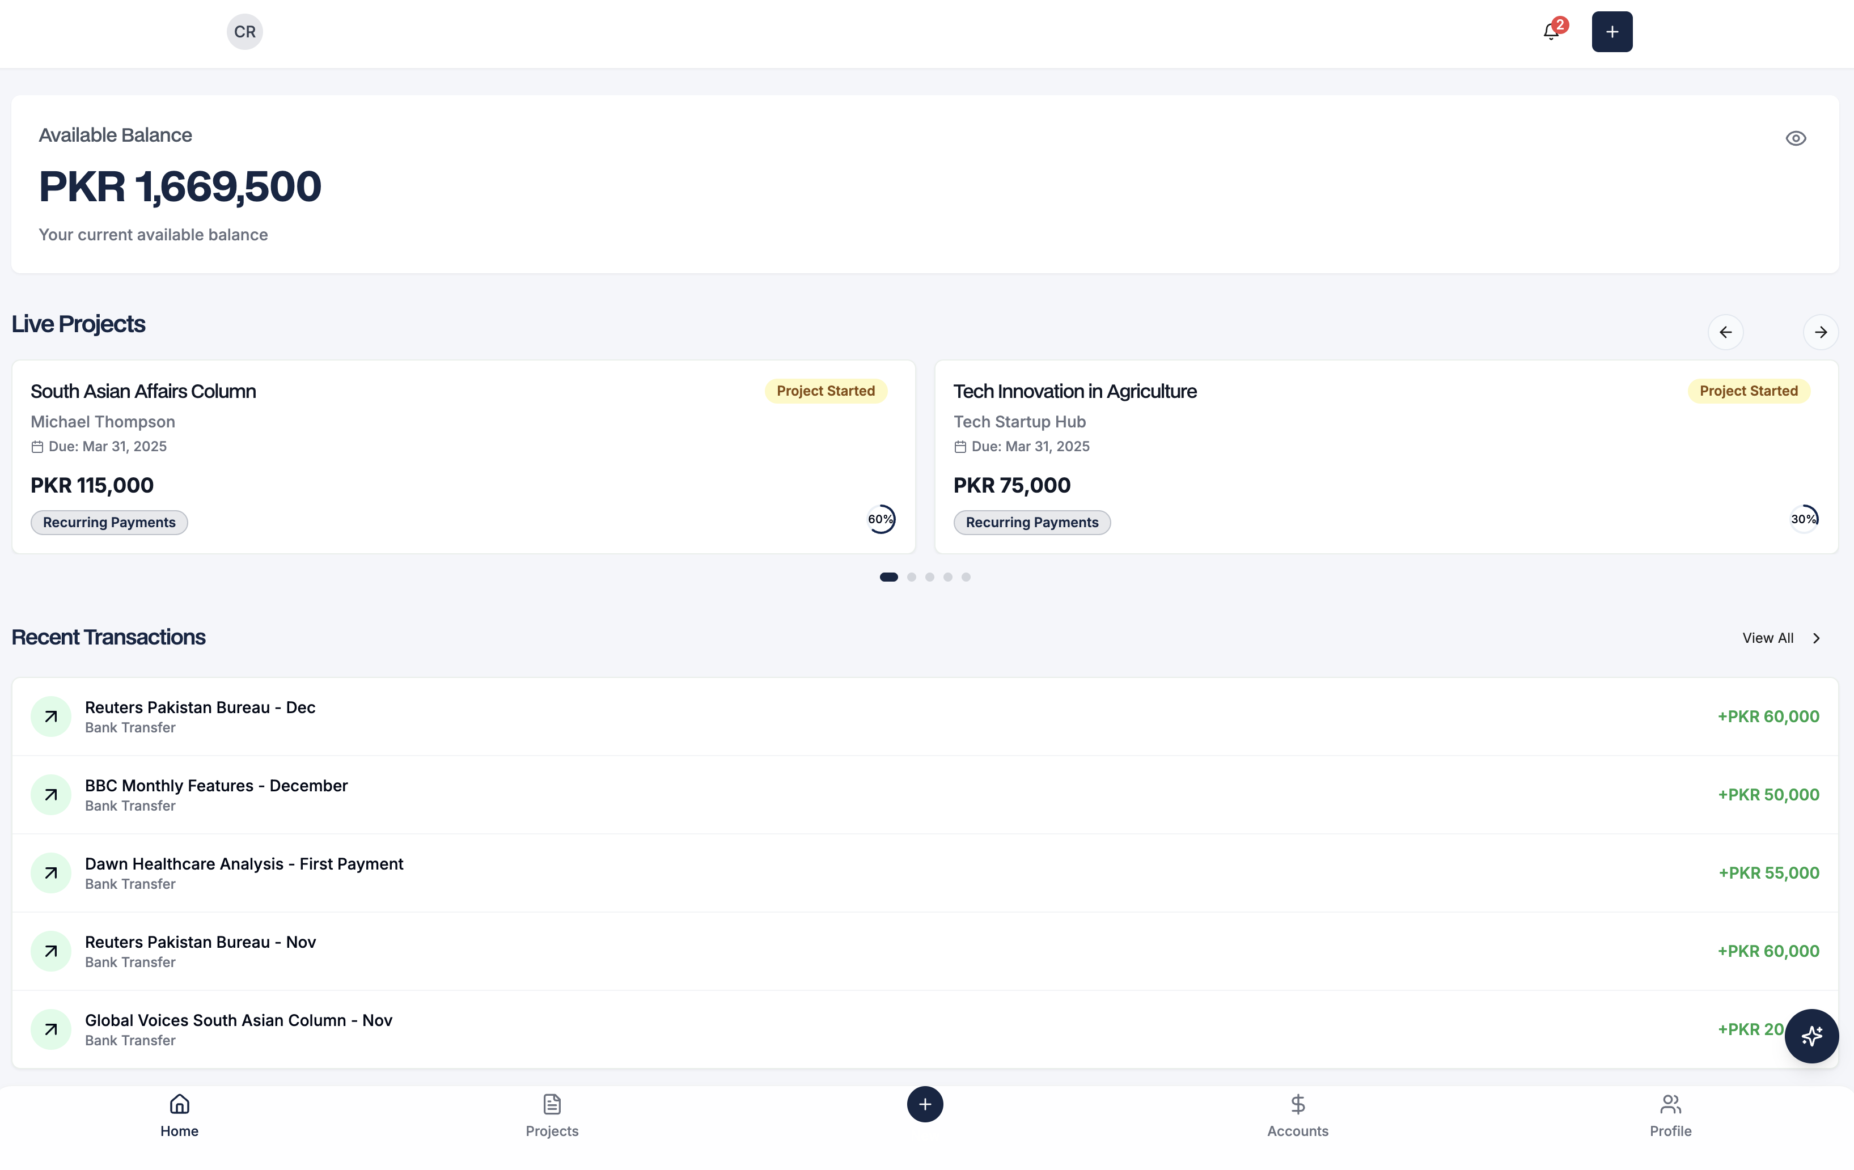The width and height of the screenshot is (1854, 1170).
Task: Click PKR 75,000 project amount
Action: click(x=1011, y=486)
